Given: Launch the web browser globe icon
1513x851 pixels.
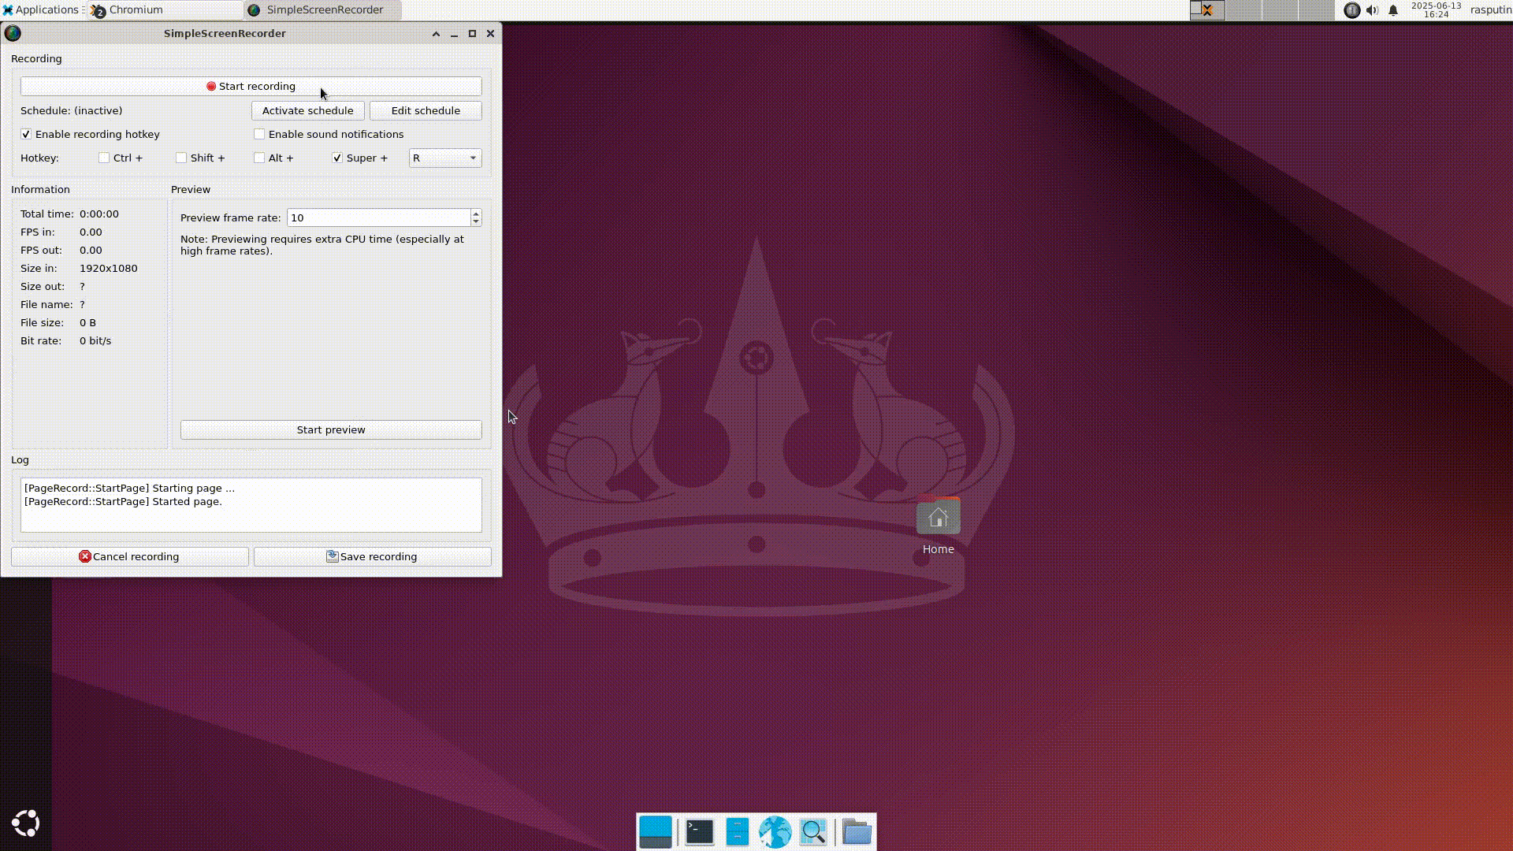Looking at the screenshot, I should (x=775, y=832).
